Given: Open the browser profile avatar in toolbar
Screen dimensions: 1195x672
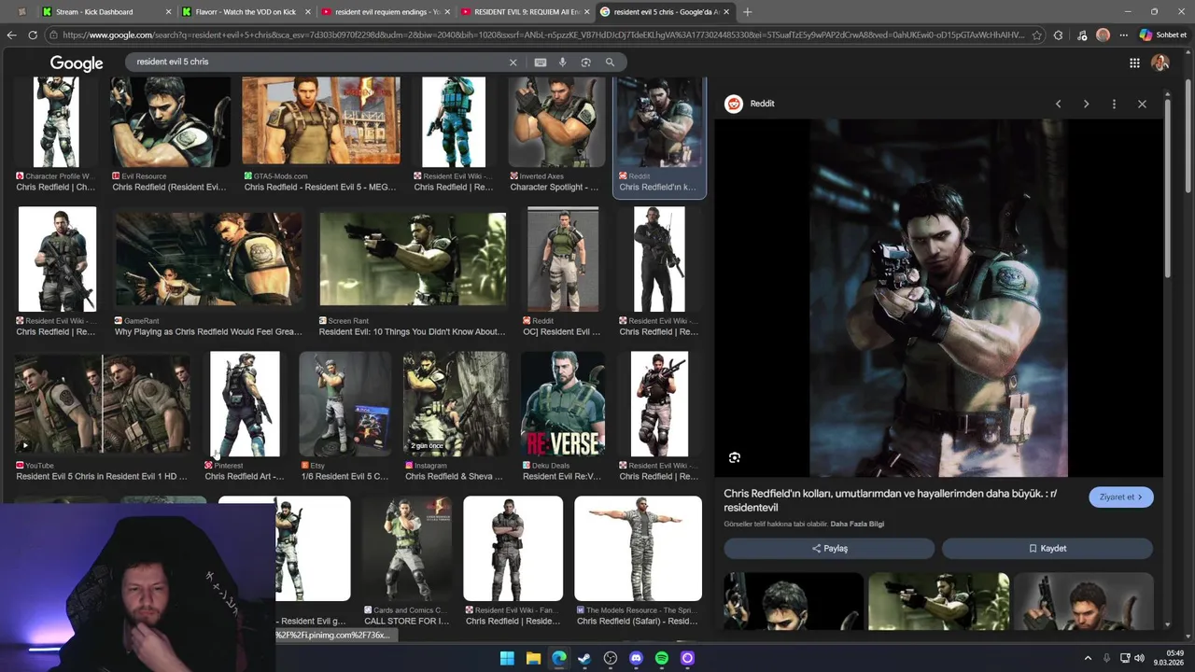Looking at the screenshot, I should pos(1103,35).
